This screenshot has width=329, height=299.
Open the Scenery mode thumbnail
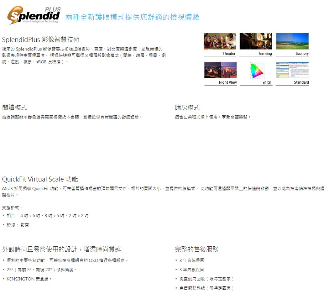(x=292, y=41)
